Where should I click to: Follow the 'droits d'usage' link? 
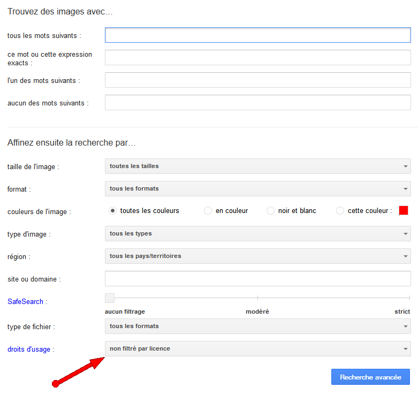tap(28, 350)
